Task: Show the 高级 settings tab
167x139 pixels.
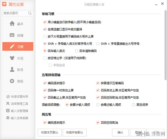Action: tap(18, 81)
